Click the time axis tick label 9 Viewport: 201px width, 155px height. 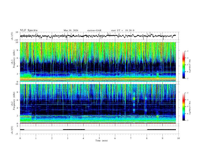(162, 138)
